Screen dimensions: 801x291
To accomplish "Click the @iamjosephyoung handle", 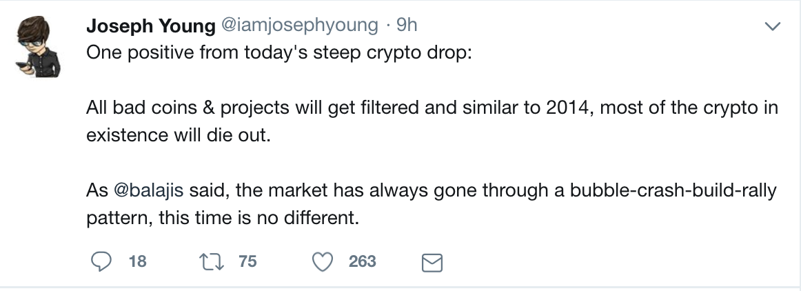I will pos(299,26).
